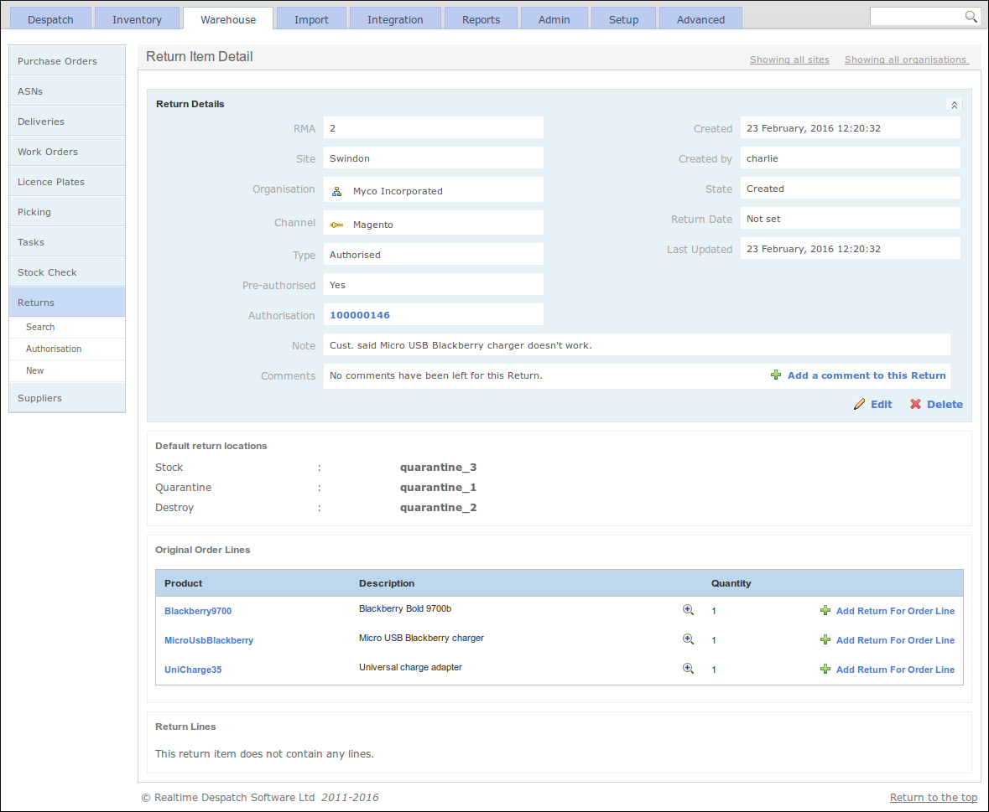This screenshot has height=812, width=989.
Task: Open the Showing all organisations filter
Action: (x=905, y=59)
